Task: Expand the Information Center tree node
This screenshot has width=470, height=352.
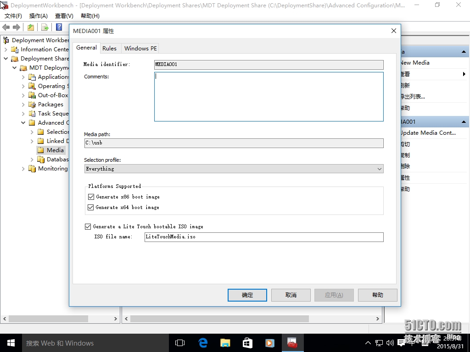Action: coord(6,49)
